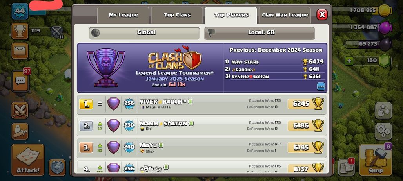Close the leaderboard with red X
The width and height of the screenshot is (403, 181).
point(322,14)
